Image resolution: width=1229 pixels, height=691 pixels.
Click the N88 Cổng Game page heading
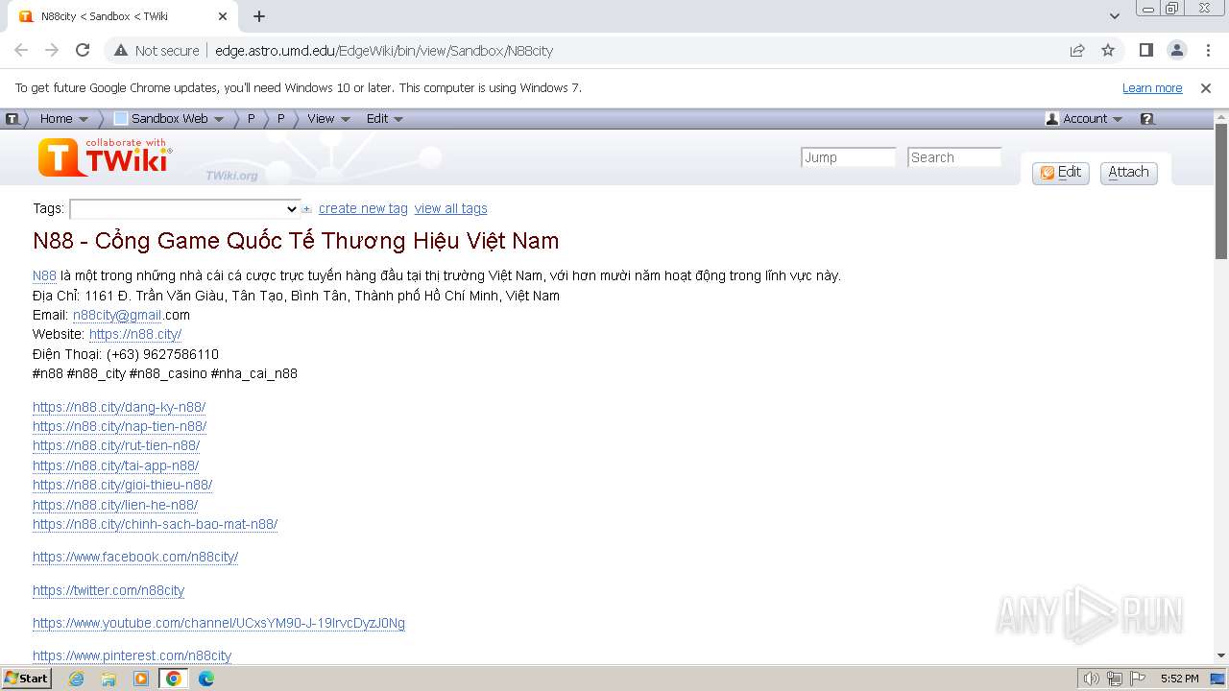coord(296,240)
